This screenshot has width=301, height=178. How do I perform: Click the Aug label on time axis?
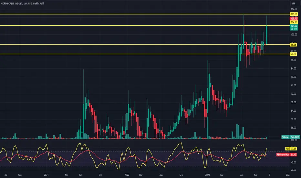(x=256, y=175)
